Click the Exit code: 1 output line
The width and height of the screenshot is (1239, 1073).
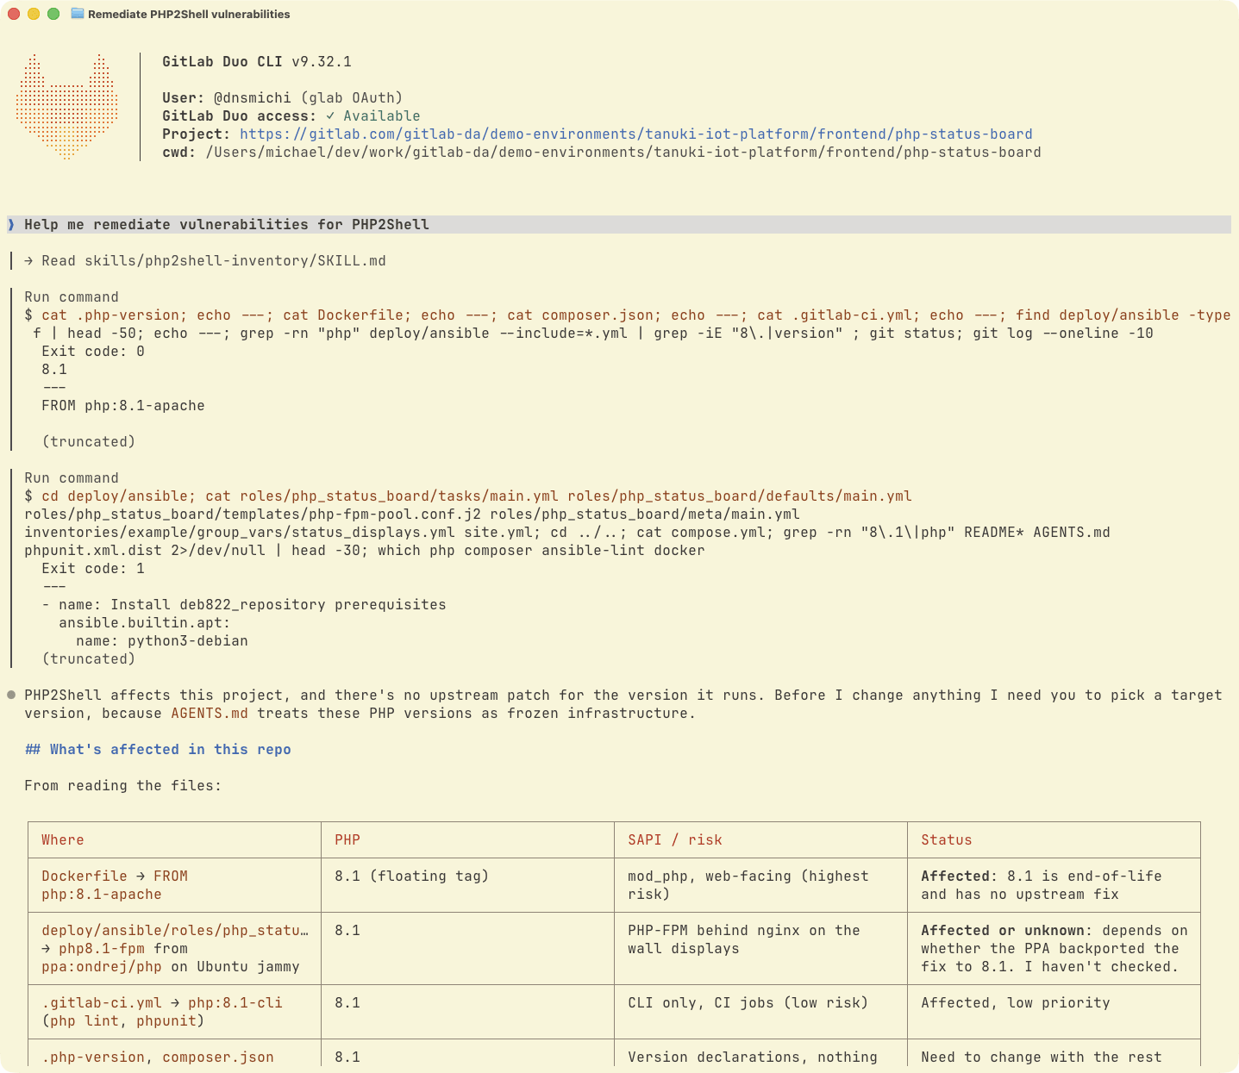(93, 568)
